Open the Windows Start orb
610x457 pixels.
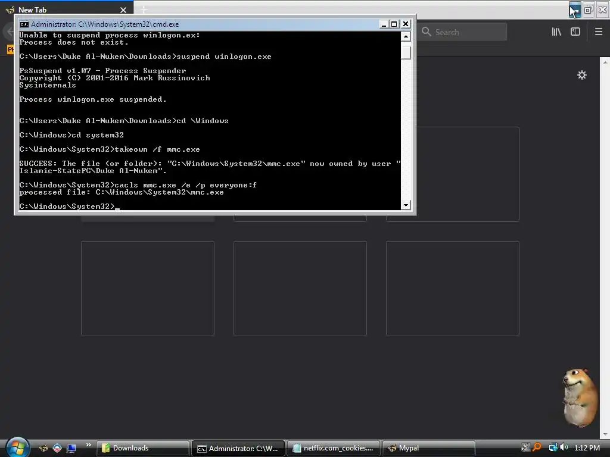(17, 447)
